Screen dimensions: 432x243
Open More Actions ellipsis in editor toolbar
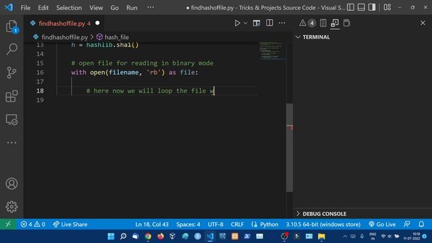coord(282,23)
